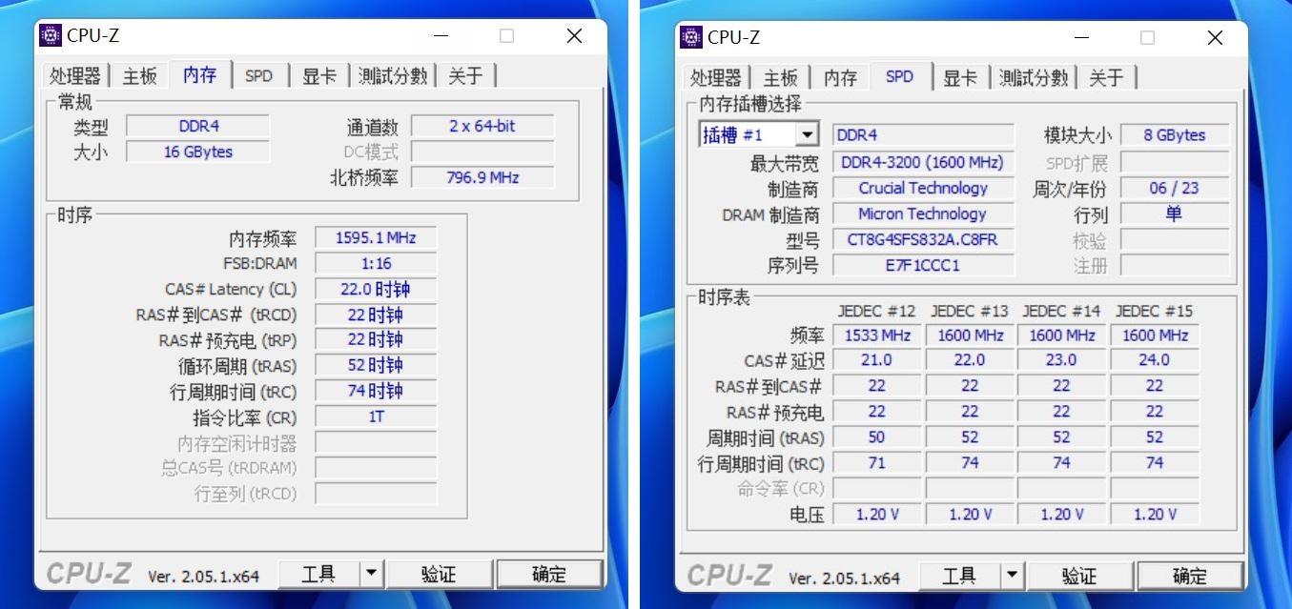Screen dimensions: 1292x609
Task: Minimize the left CPU-Z window
Action: click(441, 36)
